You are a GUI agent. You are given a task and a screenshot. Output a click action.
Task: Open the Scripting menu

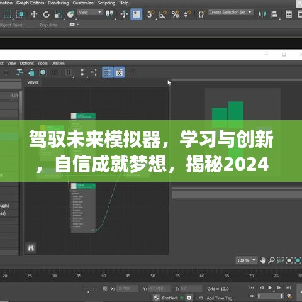tap(106, 3)
